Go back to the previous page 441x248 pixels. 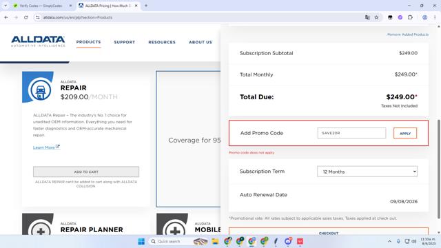tap(6, 17)
